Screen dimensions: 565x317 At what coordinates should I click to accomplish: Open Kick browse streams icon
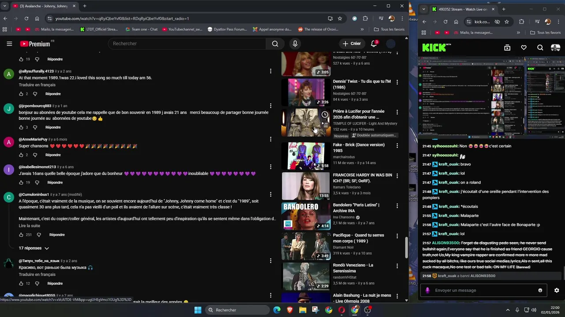point(507,48)
